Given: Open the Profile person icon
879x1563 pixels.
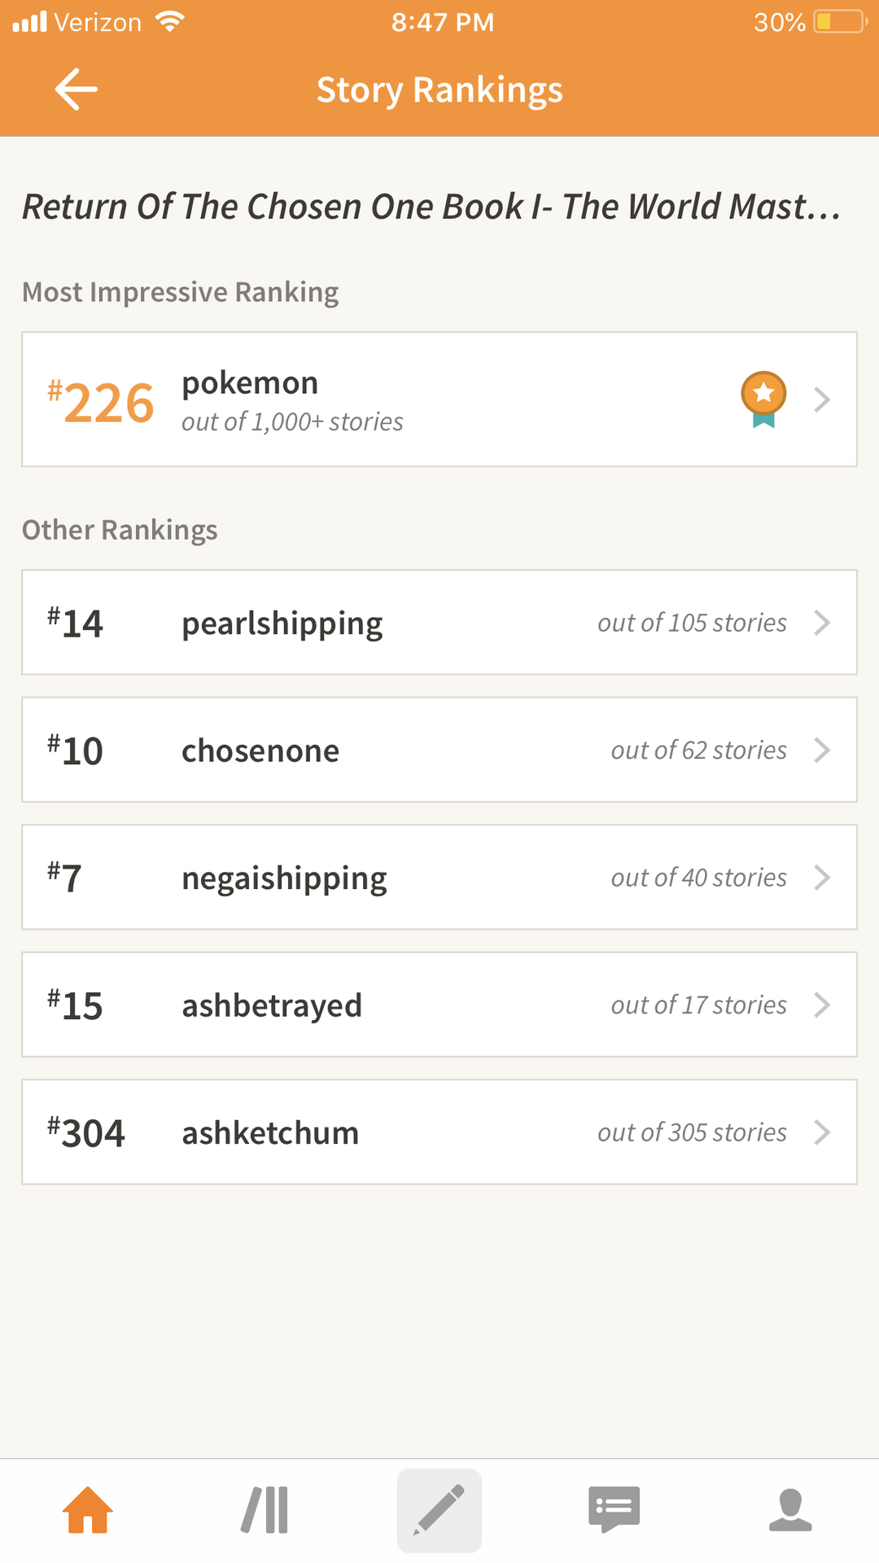Looking at the screenshot, I should [790, 1510].
